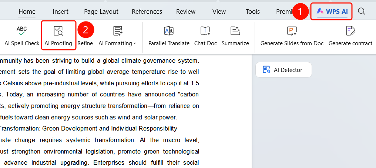Click the Refine button
This screenshot has height=168, width=376.
click(x=85, y=43)
